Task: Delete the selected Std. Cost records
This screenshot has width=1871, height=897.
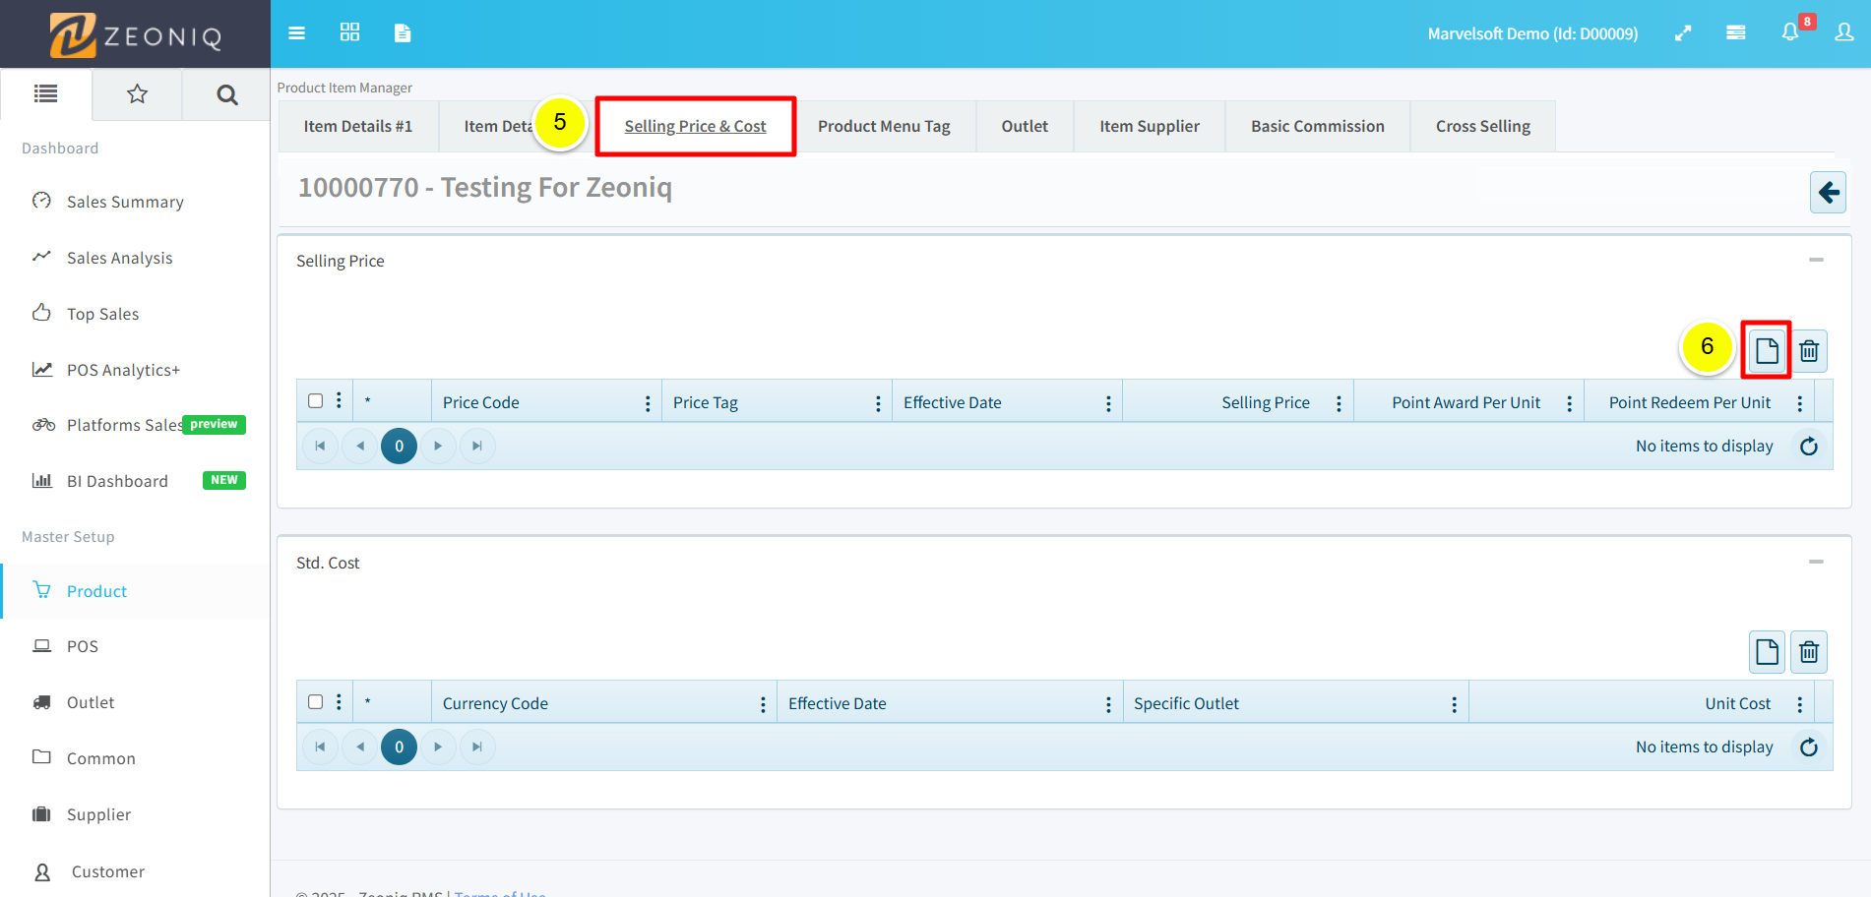Action: tap(1809, 652)
